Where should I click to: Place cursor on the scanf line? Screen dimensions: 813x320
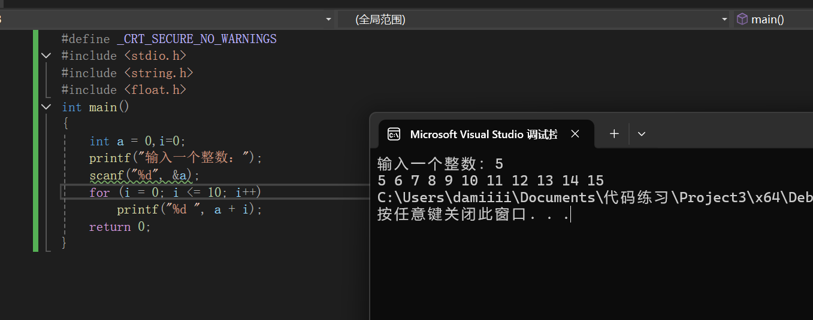[144, 176]
